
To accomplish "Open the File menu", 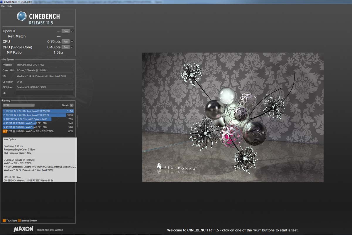I will (3, 6).
